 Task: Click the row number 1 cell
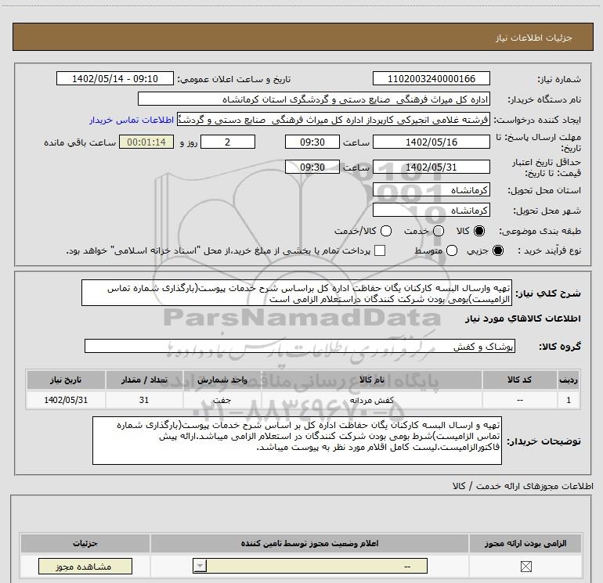(x=569, y=400)
